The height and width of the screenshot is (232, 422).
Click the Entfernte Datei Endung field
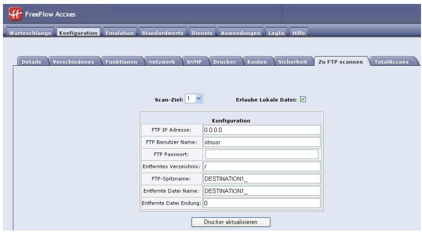(x=261, y=203)
